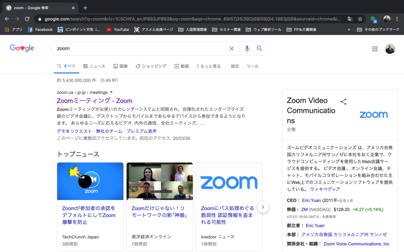Image resolution: width=404 pixels, height=252 pixels.
Task: Open the リモートワークの新「神器」 article
Action: coord(159,211)
